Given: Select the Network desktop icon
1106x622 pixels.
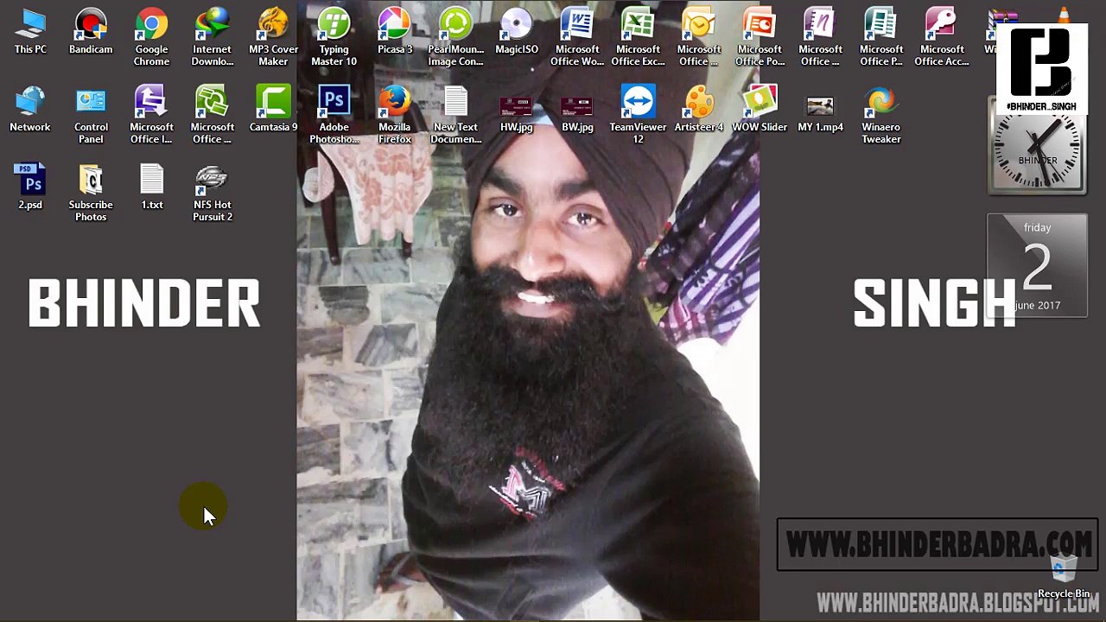Looking at the screenshot, I should click(x=30, y=110).
